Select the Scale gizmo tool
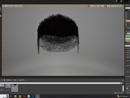 93,6
